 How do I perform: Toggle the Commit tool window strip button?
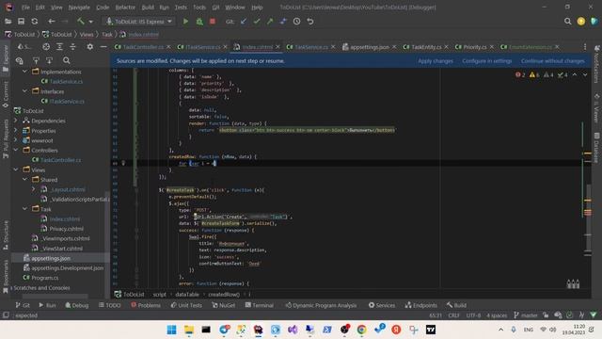(6, 94)
